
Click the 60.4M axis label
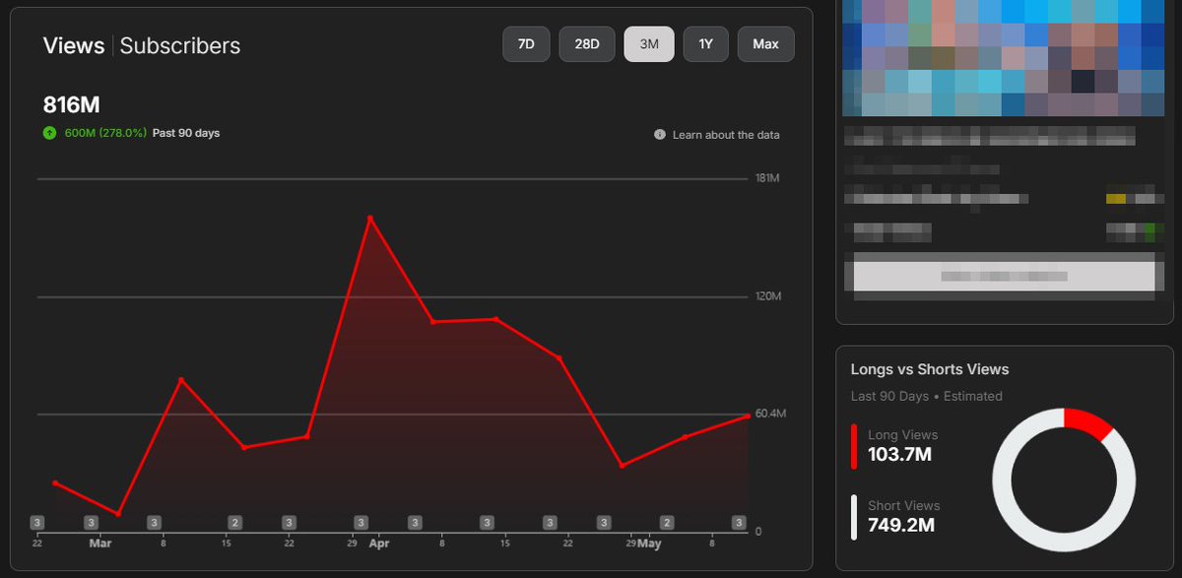pyautogui.click(x=771, y=414)
